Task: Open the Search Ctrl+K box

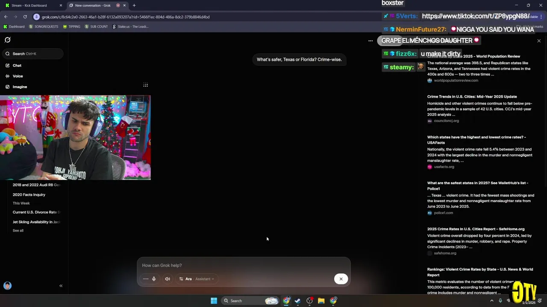Action: coord(32,54)
